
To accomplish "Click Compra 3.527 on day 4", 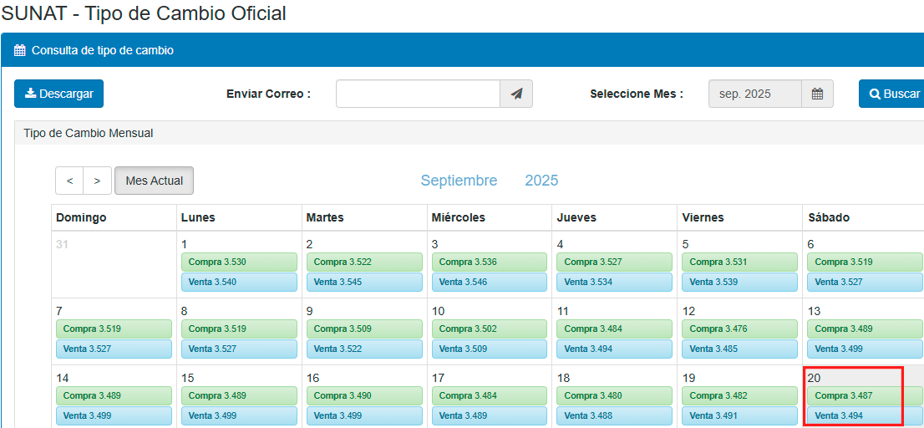I will coord(615,262).
